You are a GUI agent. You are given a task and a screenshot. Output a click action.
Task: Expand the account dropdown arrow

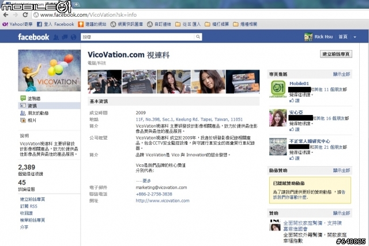pos(355,37)
